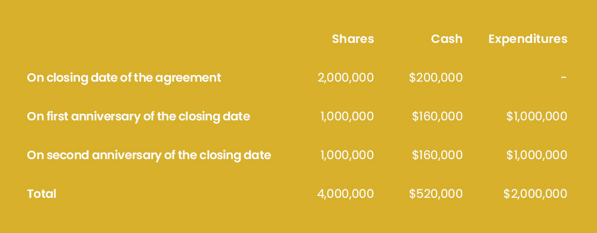Select the 'On second anniversary of the closing date' label
597x233 pixels.
149,156
